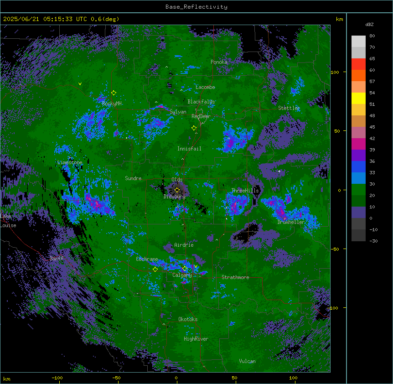The height and width of the screenshot is (384, 393).
Task: Click the Strathmore label
Action: [235, 277]
